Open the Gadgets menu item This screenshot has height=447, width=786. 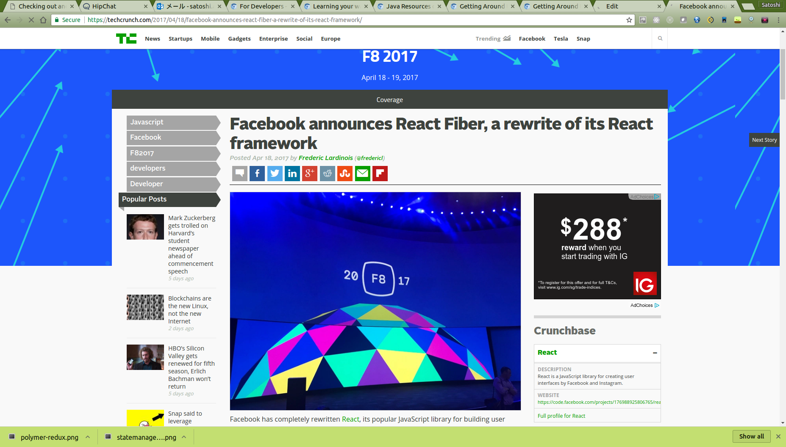click(x=239, y=39)
